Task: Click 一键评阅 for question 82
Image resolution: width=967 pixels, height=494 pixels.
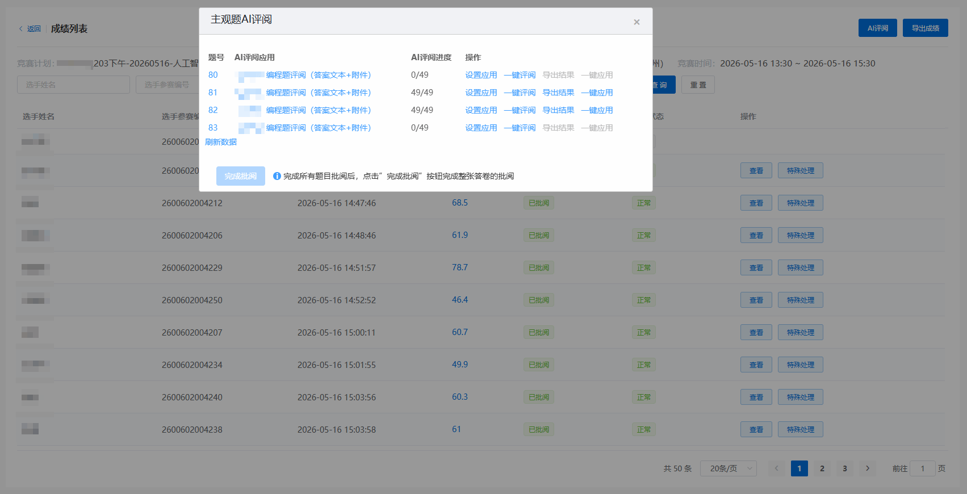Action: point(520,110)
